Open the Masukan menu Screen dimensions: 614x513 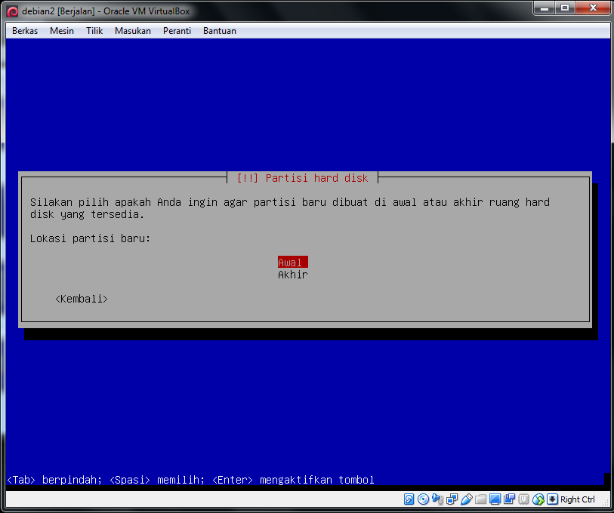click(x=132, y=31)
